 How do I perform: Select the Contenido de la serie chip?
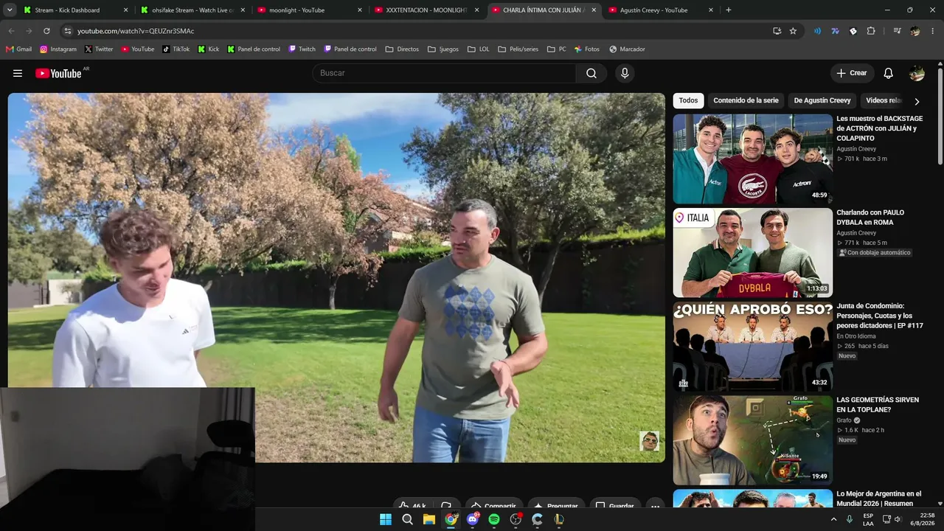tap(746, 101)
